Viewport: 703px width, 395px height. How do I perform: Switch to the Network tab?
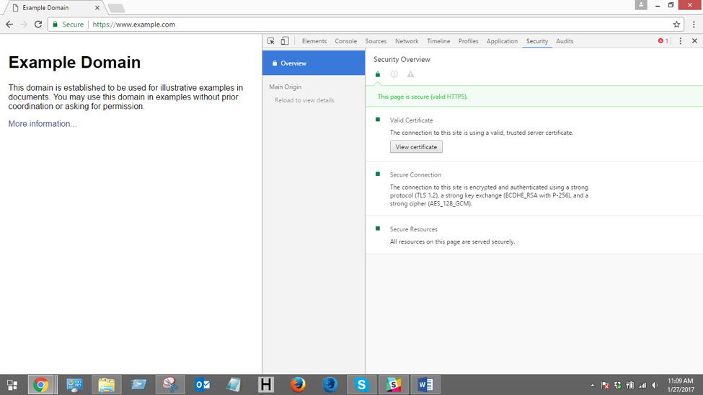407,41
